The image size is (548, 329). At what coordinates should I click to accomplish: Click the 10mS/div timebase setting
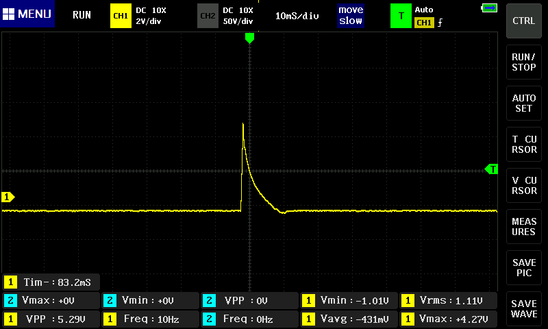click(297, 15)
